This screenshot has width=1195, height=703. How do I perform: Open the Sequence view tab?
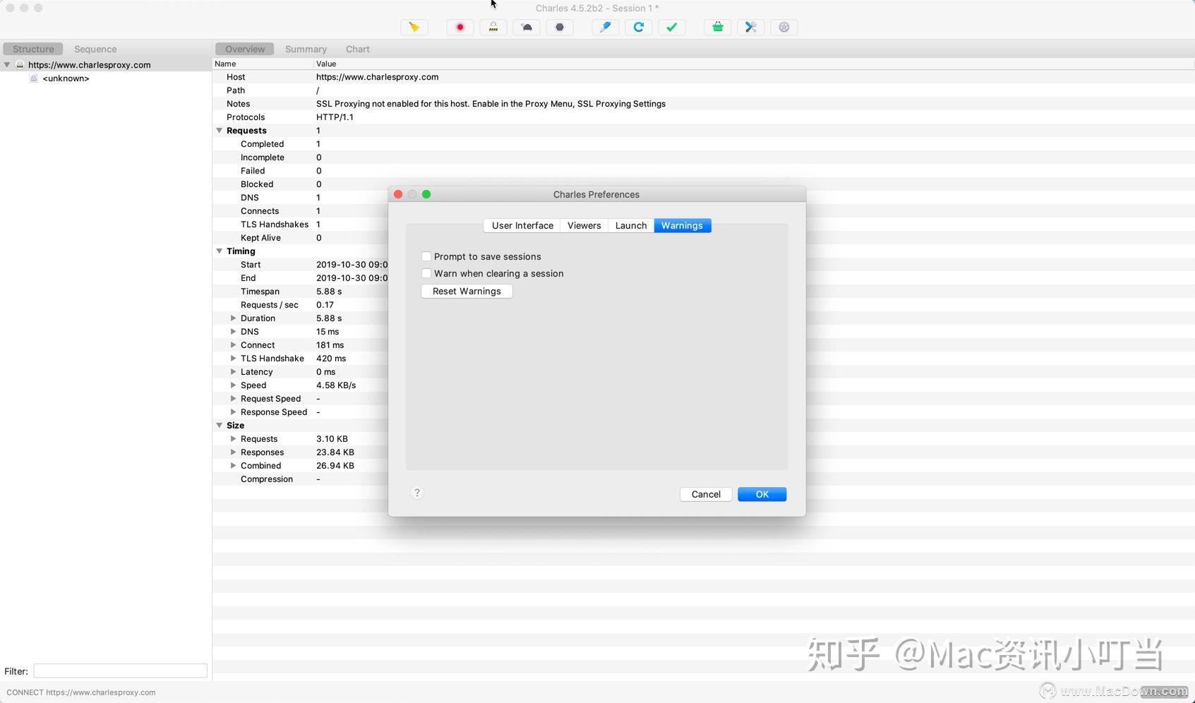tap(95, 49)
